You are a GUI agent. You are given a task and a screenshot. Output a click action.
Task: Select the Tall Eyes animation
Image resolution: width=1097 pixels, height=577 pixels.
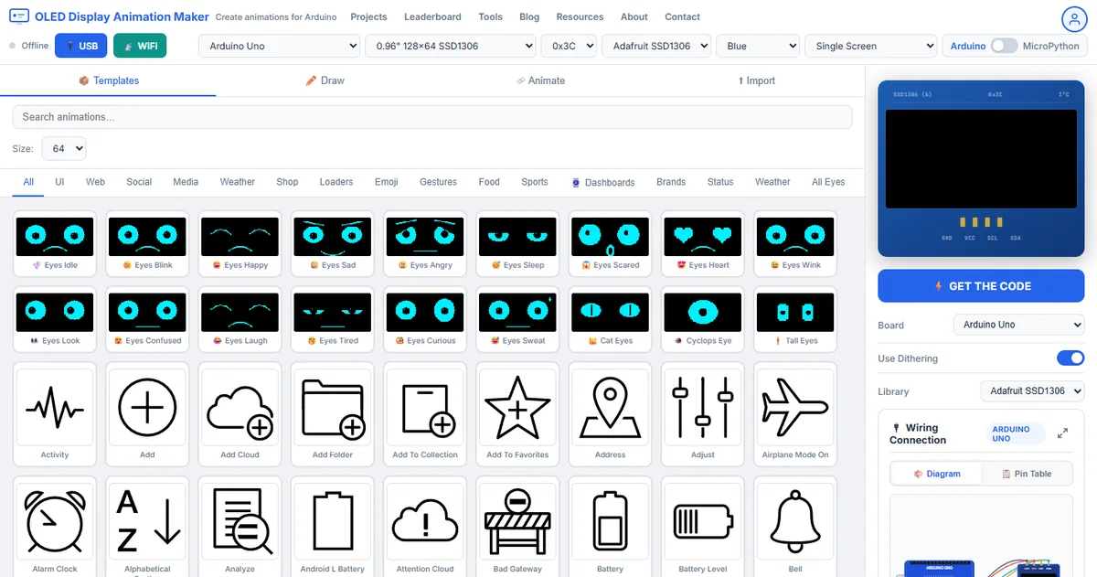(x=795, y=319)
